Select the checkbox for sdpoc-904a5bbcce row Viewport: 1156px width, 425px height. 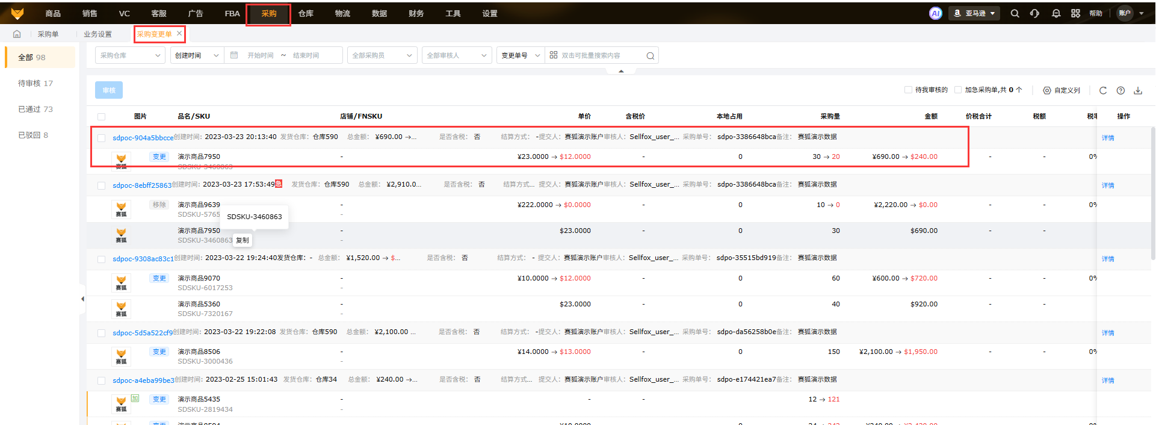(101, 138)
